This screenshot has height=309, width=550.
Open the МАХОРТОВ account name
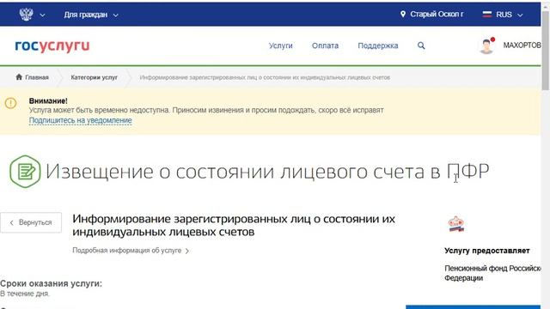click(x=522, y=45)
